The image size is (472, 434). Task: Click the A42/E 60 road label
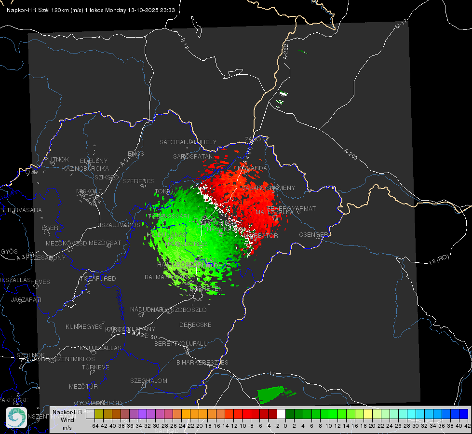point(145,335)
